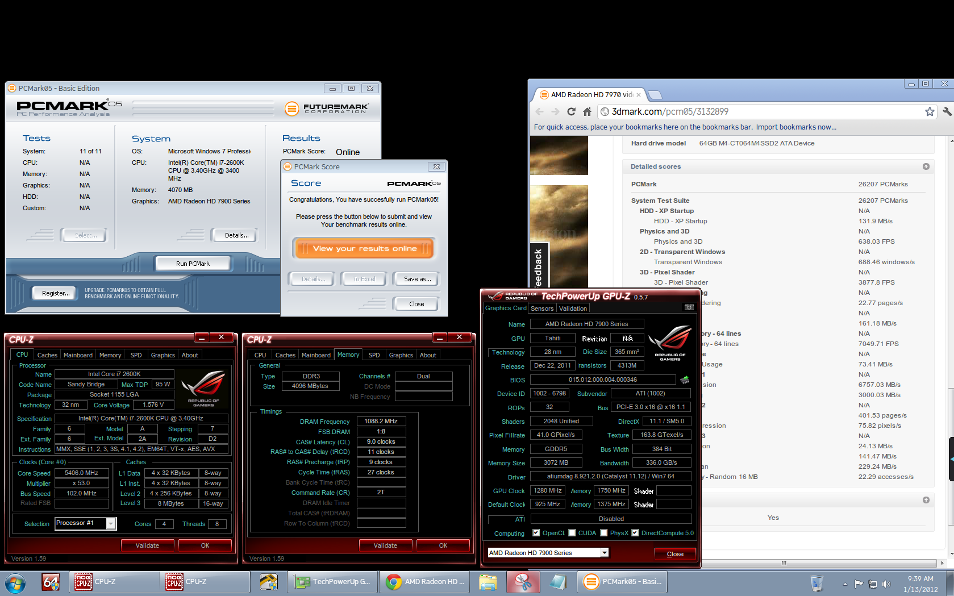This screenshot has height=596, width=954.
Task: Click the BIOS version field in GPU-Z
Action: coord(602,380)
